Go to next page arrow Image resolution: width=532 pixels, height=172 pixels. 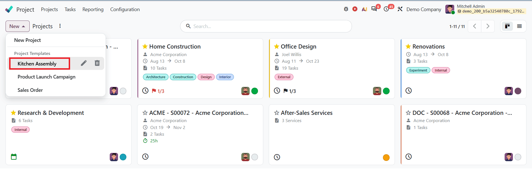point(488,26)
